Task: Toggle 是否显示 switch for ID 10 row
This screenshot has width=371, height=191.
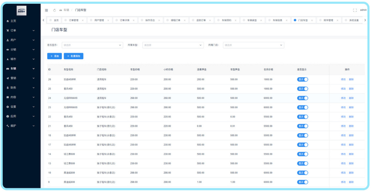Action: coord(303,172)
